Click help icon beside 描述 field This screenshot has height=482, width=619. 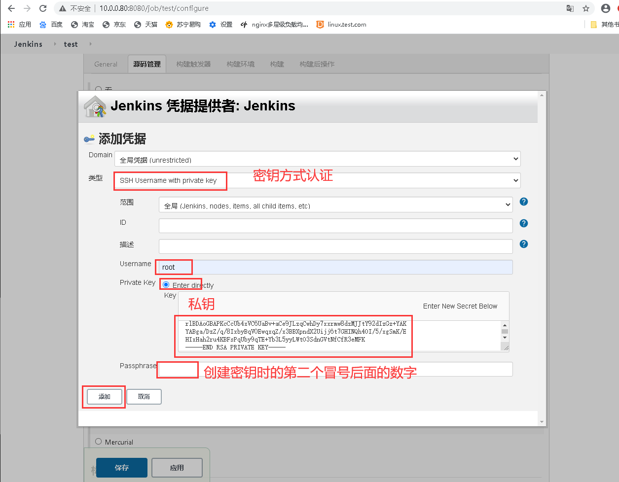coord(524,244)
